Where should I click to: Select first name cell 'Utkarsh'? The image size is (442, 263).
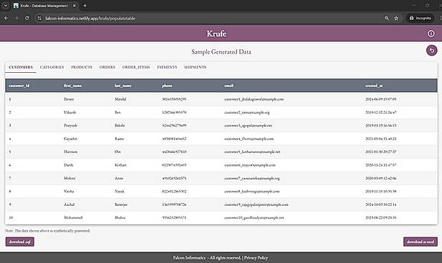click(x=69, y=112)
